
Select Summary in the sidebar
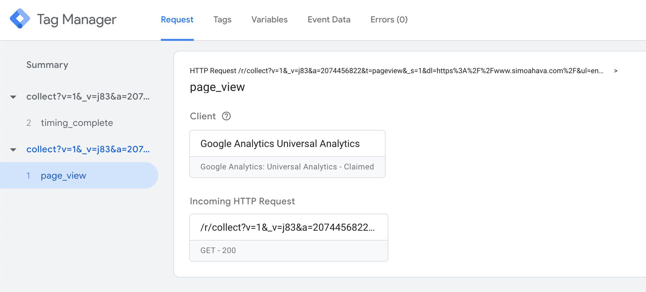(47, 65)
